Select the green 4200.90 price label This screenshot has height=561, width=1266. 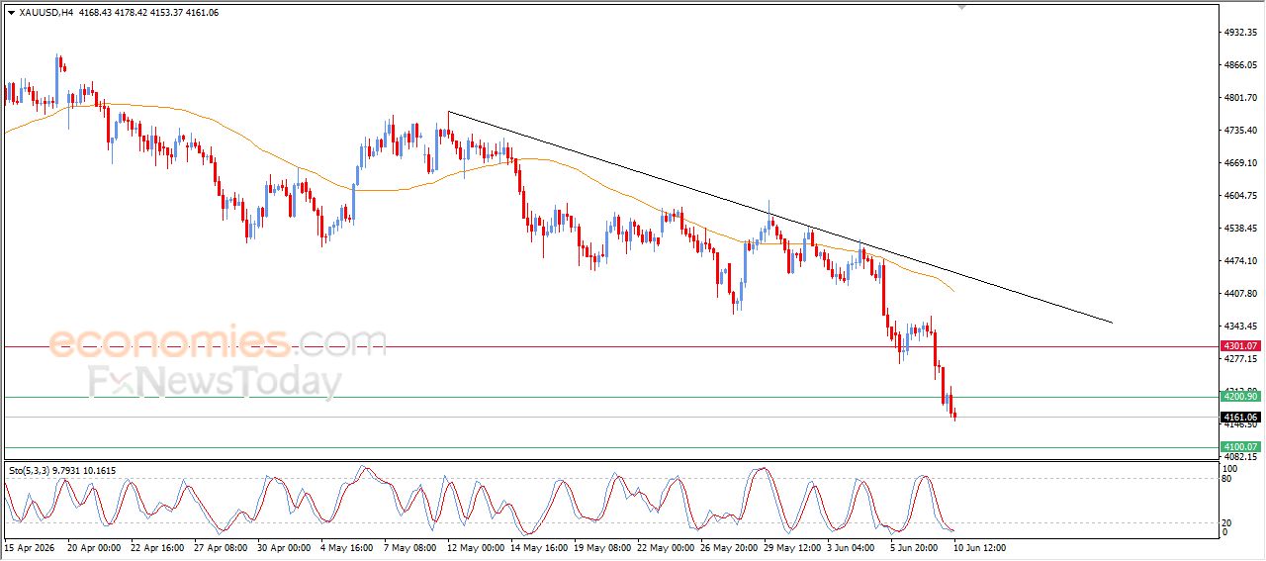point(1240,397)
